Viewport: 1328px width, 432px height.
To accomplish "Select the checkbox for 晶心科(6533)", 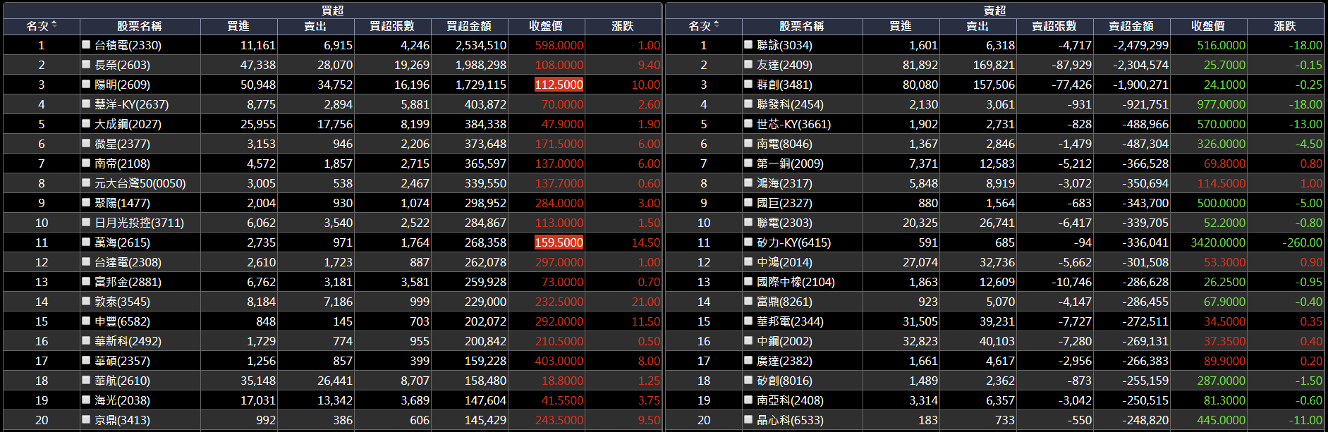I will point(748,419).
